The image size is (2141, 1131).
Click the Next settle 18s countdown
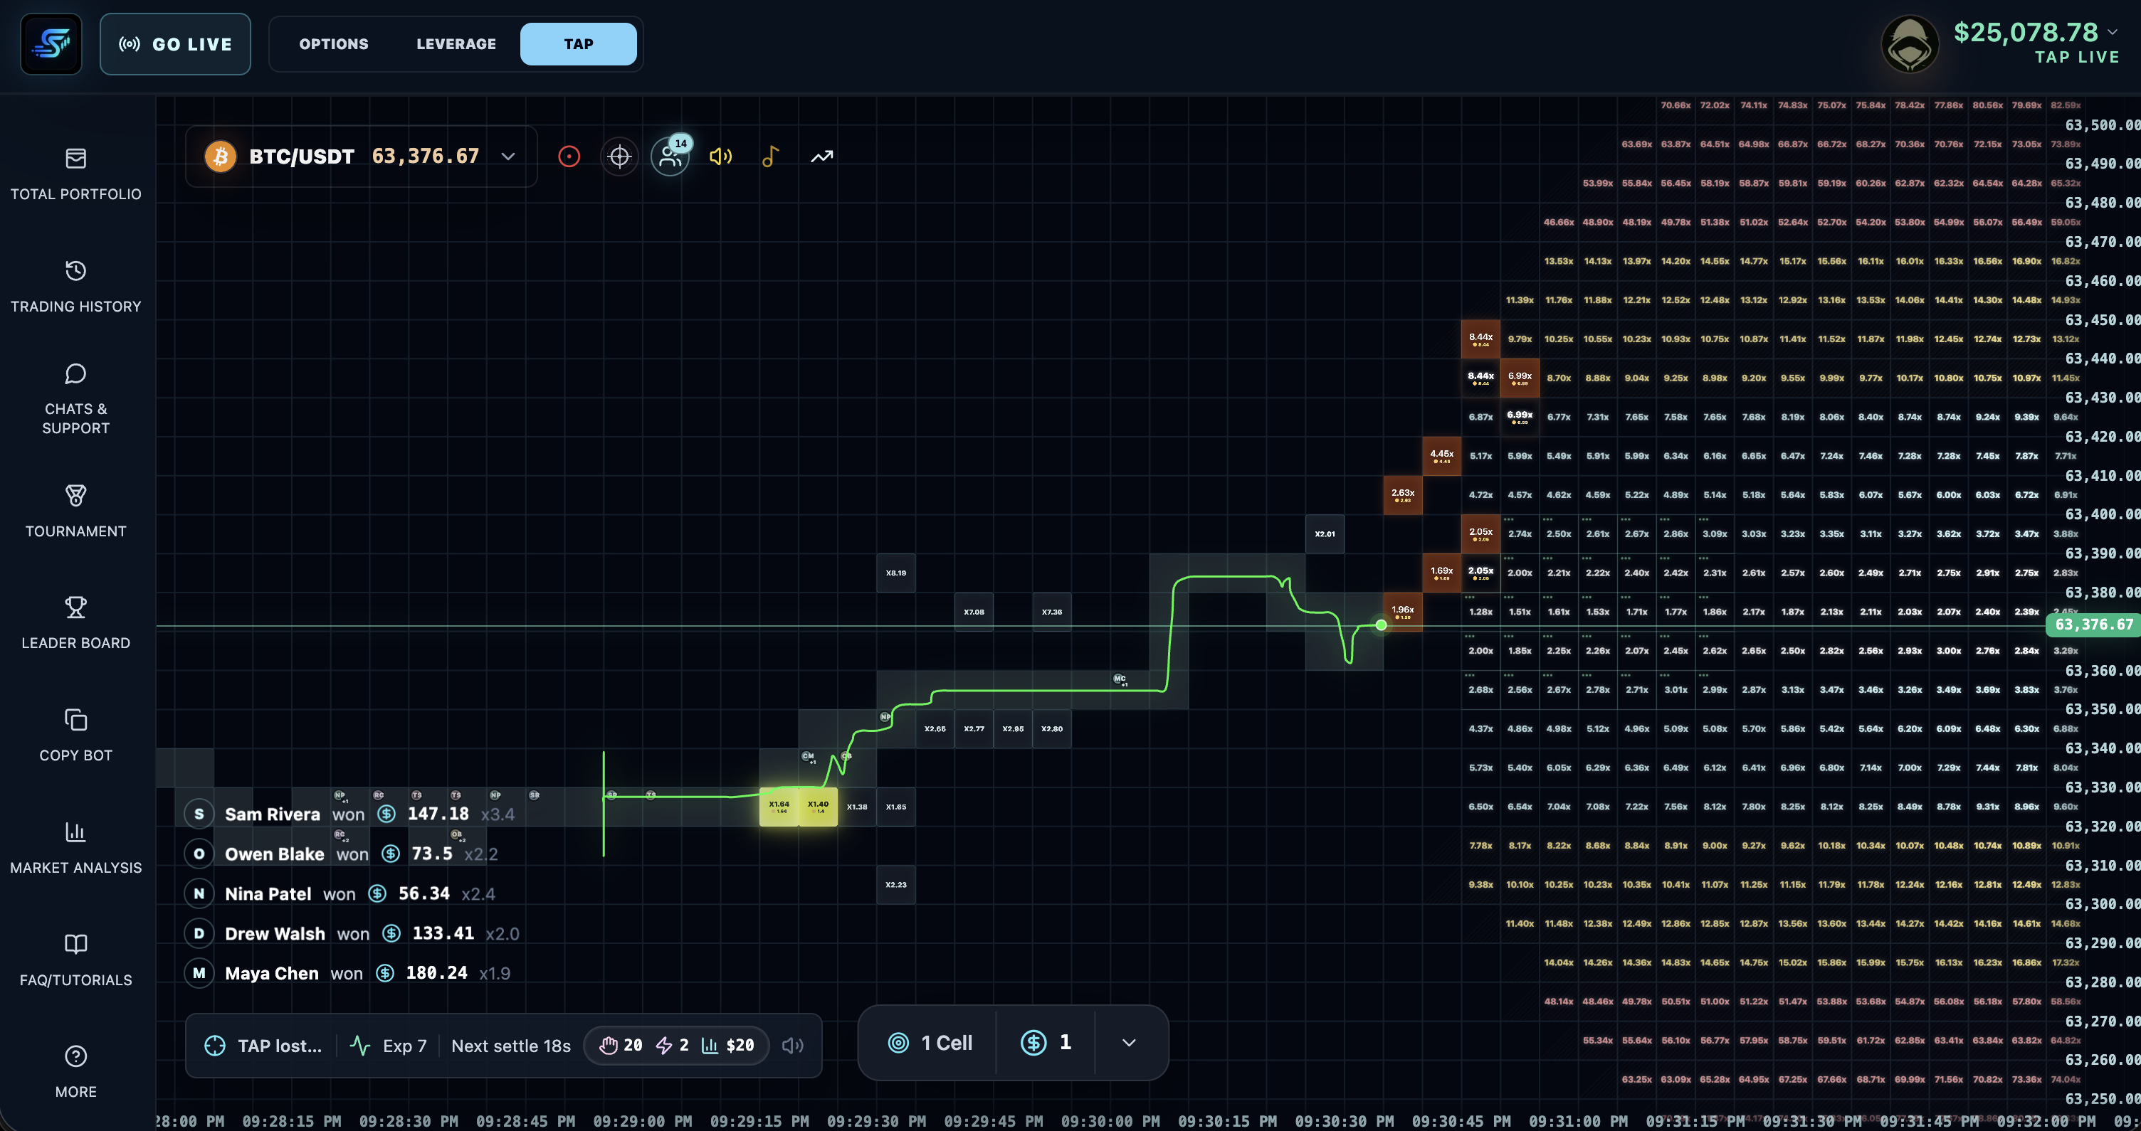pyautogui.click(x=510, y=1046)
